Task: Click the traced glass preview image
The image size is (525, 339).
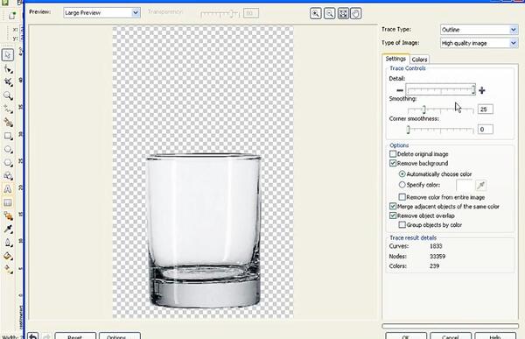Action: click(x=203, y=231)
